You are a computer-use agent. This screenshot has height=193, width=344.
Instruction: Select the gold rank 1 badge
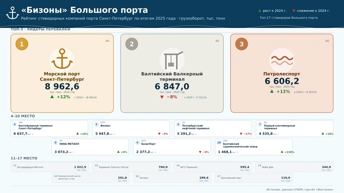21,44
